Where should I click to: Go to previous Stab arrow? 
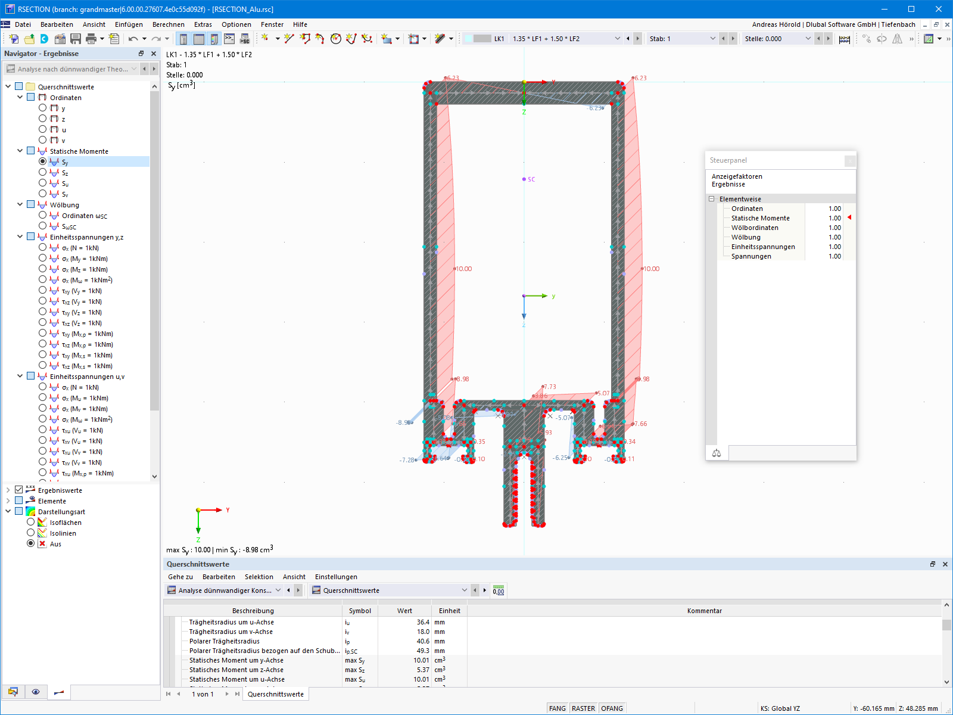[723, 39]
